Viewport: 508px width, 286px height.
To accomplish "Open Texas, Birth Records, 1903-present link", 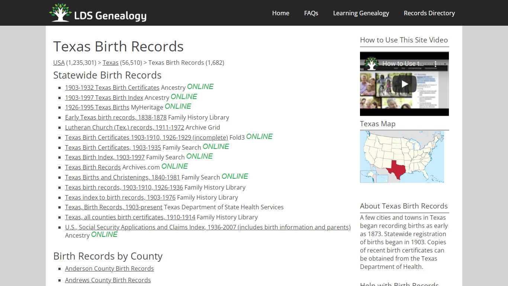I will click(114, 207).
